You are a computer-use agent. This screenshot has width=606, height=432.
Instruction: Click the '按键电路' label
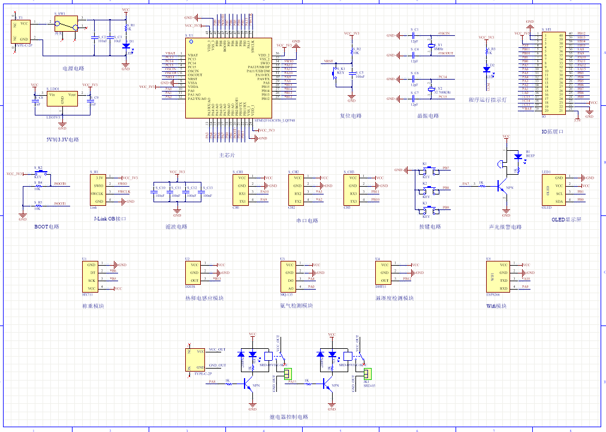tap(430, 226)
